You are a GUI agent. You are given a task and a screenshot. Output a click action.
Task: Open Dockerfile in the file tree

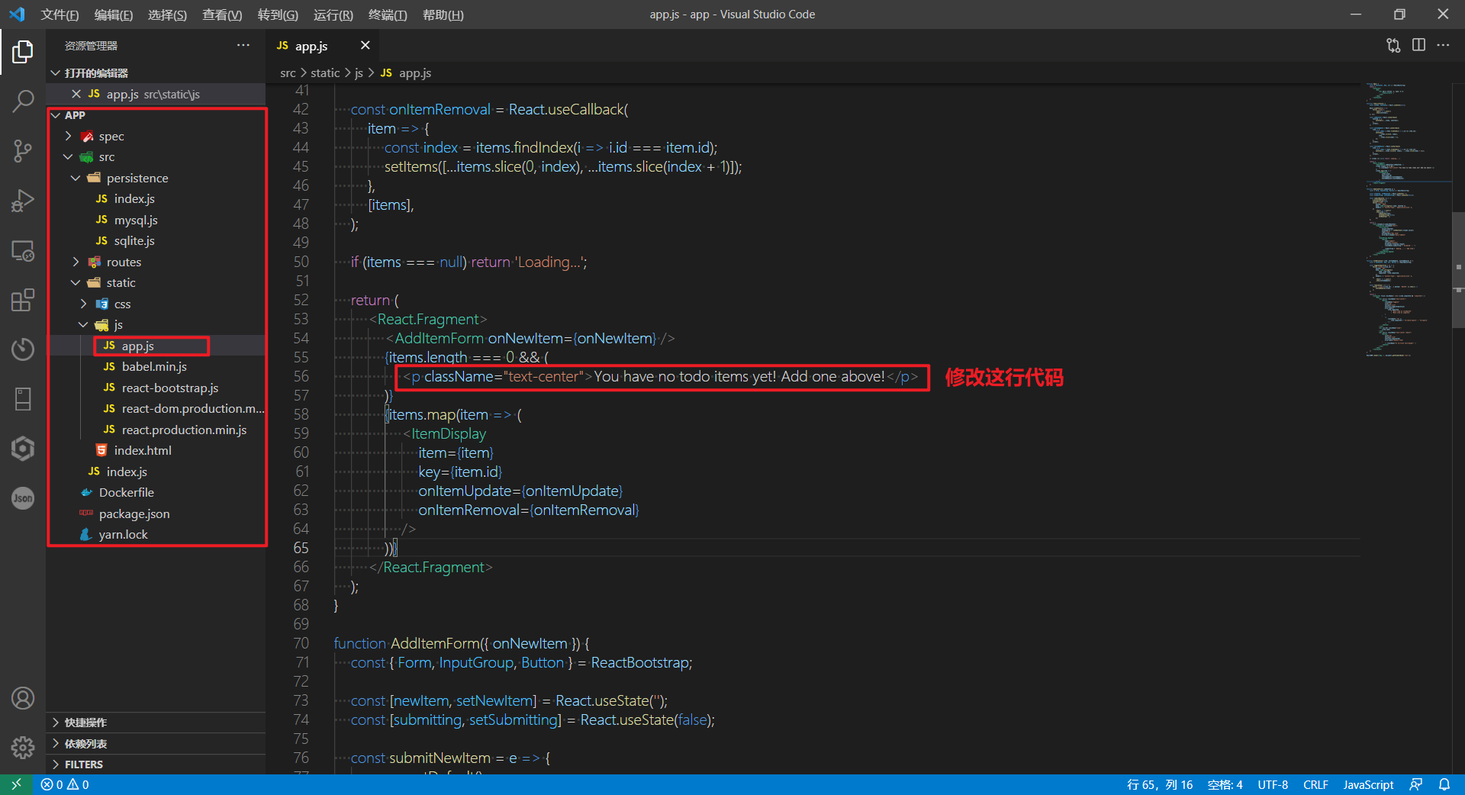click(126, 493)
